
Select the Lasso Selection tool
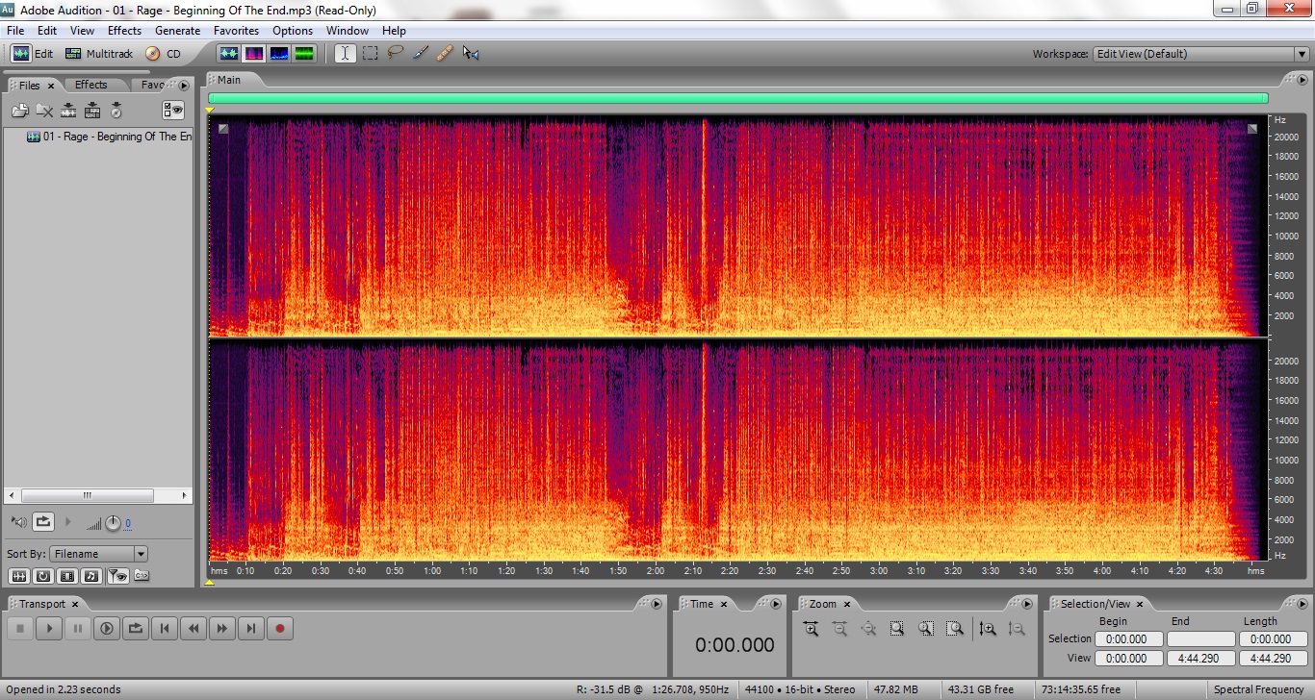click(395, 54)
